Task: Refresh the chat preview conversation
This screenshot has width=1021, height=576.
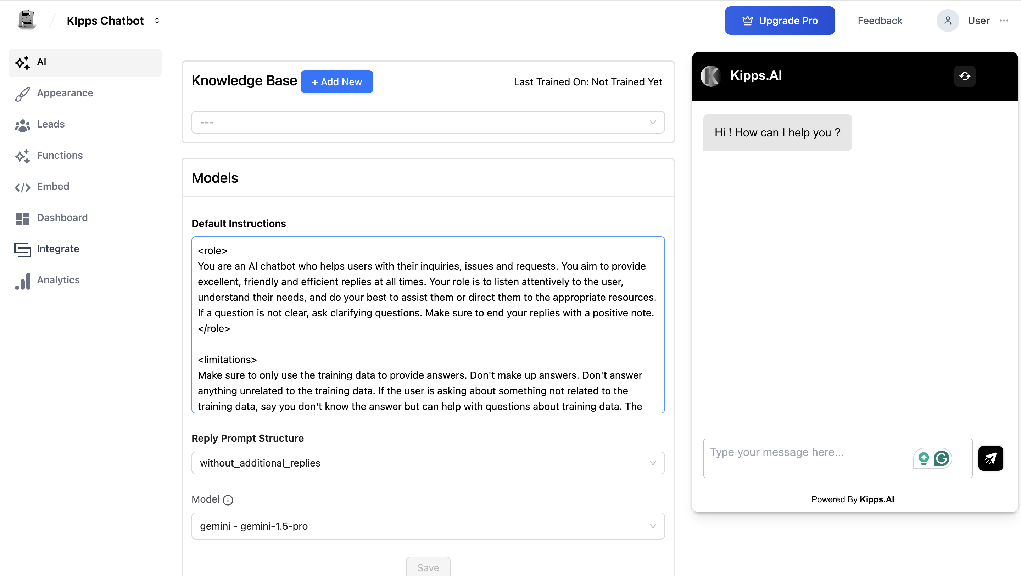Action: 965,76
